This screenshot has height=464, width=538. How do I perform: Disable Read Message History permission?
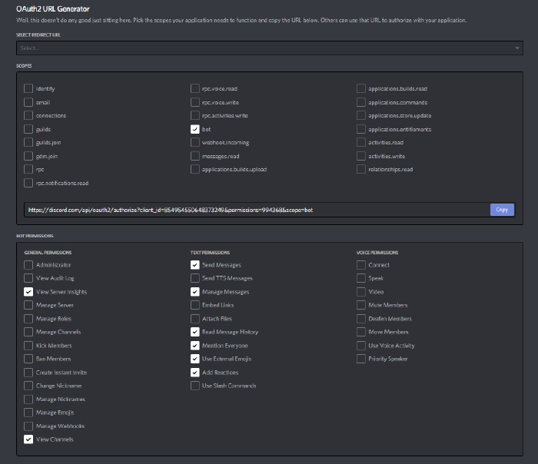195,332
